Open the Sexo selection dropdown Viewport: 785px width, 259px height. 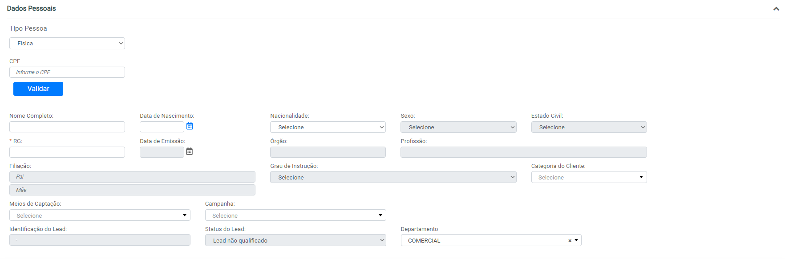(x=458, y=128)
